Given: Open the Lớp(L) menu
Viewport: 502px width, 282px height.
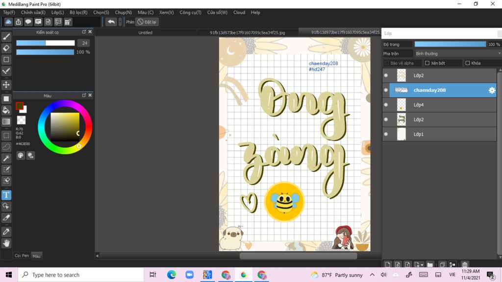Looking at the screenshot, I should click(58, 12).
